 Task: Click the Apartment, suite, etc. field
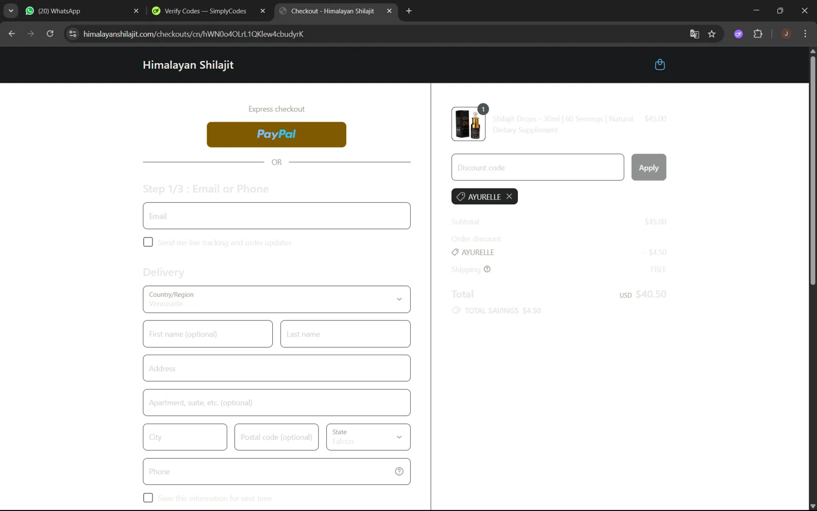click(x=277, y=403)
